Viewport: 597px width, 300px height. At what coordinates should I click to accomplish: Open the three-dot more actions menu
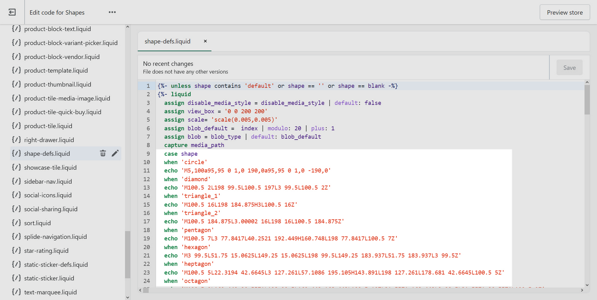point(112,12)
